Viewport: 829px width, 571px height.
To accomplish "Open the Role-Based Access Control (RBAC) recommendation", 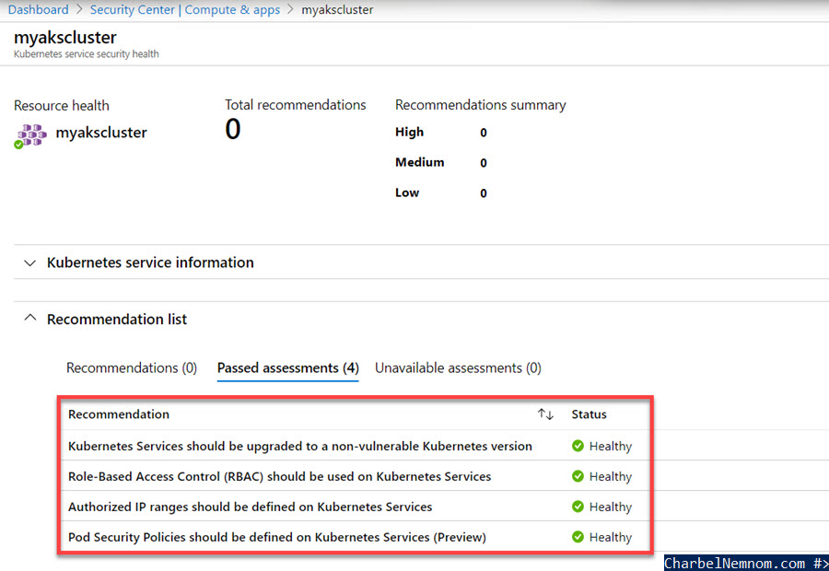I will point(280,476).
